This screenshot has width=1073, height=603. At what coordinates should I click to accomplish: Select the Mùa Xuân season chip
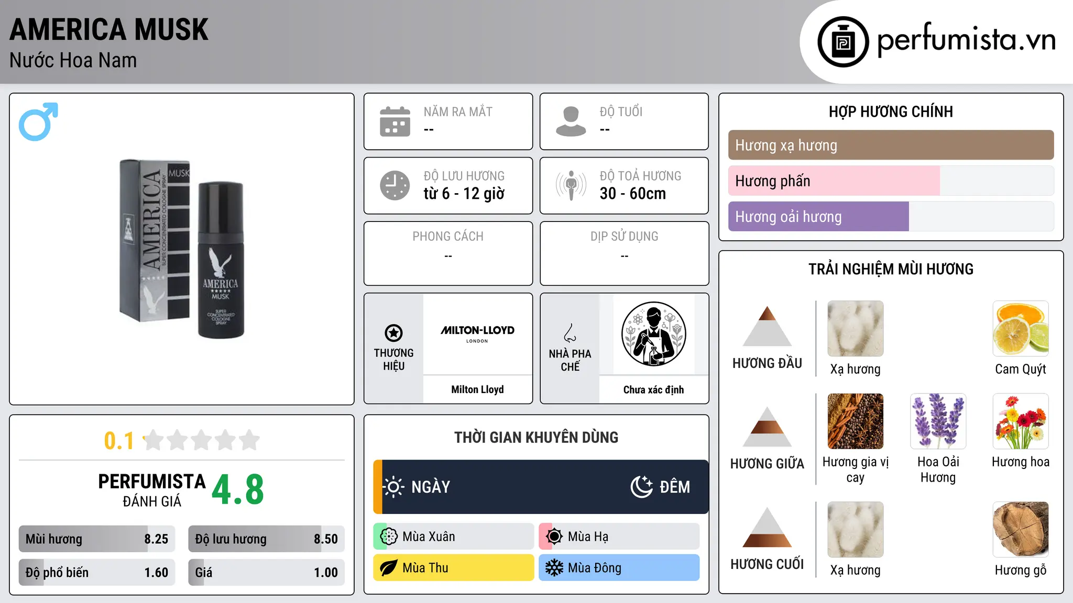click(x=454, y=537)
